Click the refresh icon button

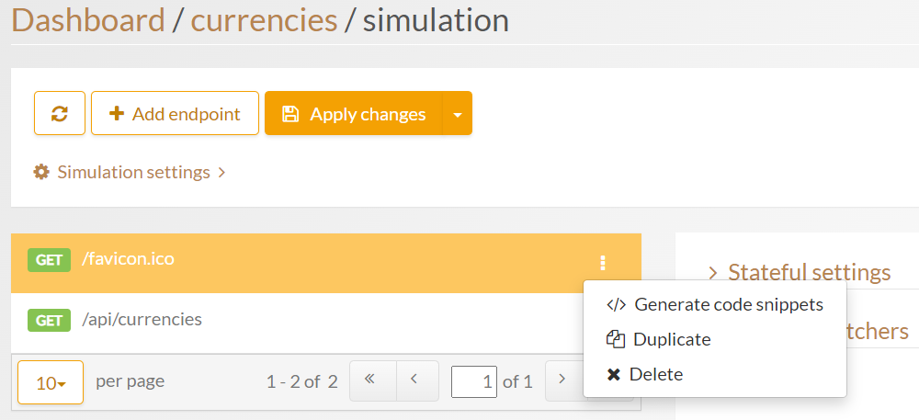coord(60,114)
